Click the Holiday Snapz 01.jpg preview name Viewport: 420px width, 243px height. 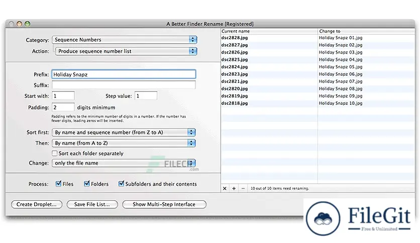[341, 38]
